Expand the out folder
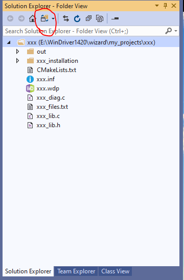 [x=17, y=52]
